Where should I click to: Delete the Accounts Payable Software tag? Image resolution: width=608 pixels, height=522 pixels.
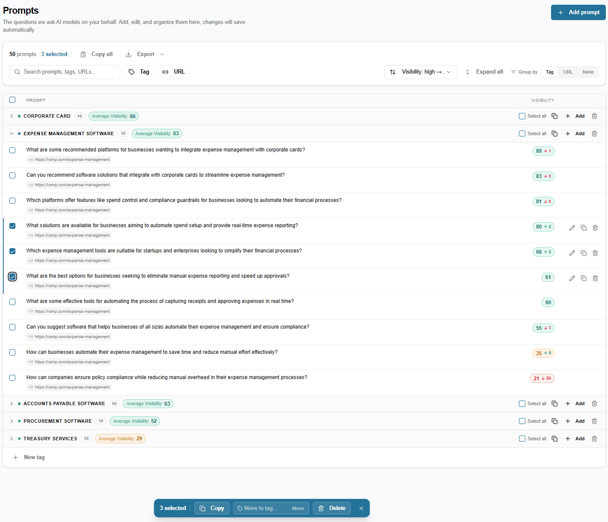[x=594, y=403]
